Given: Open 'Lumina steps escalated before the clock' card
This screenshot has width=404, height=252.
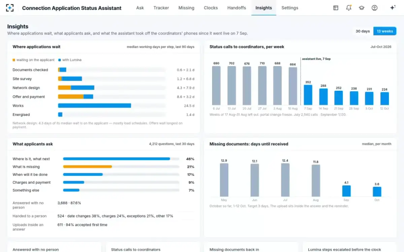Looking at the screenshot, I should pos(349,247).
